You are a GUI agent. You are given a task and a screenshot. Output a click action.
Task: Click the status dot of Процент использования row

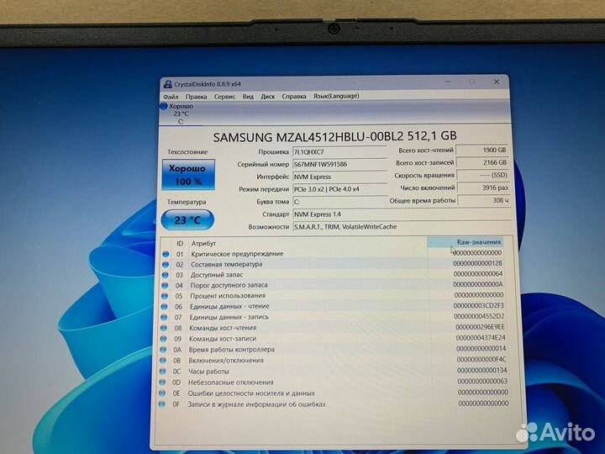[165, 296]
